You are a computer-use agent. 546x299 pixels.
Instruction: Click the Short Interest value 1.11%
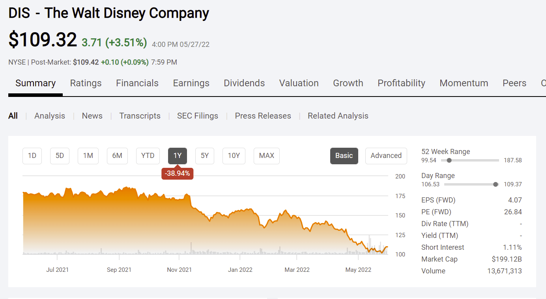coord(513,247)
